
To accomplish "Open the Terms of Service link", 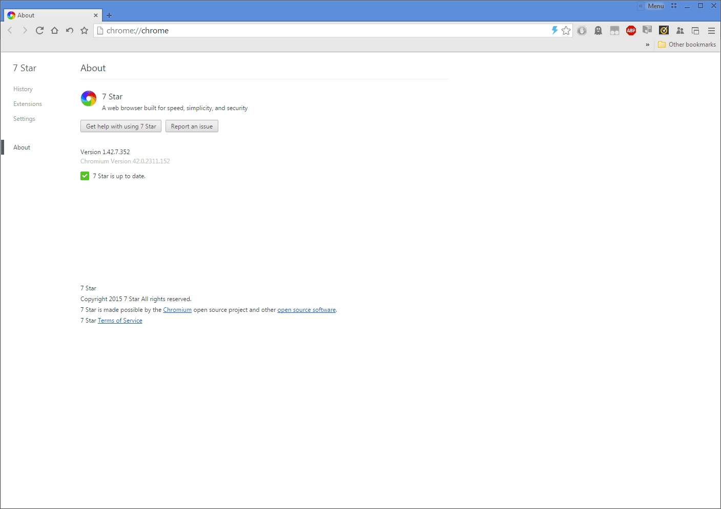I will (x=120, y=321).
